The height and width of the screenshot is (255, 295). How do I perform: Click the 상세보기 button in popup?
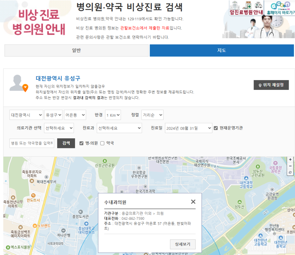(183, 244)
